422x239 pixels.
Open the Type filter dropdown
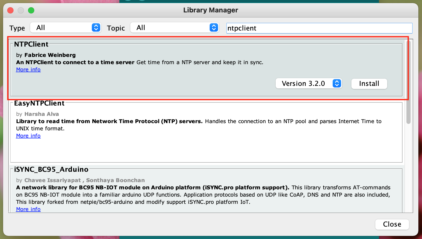(65, 28)
